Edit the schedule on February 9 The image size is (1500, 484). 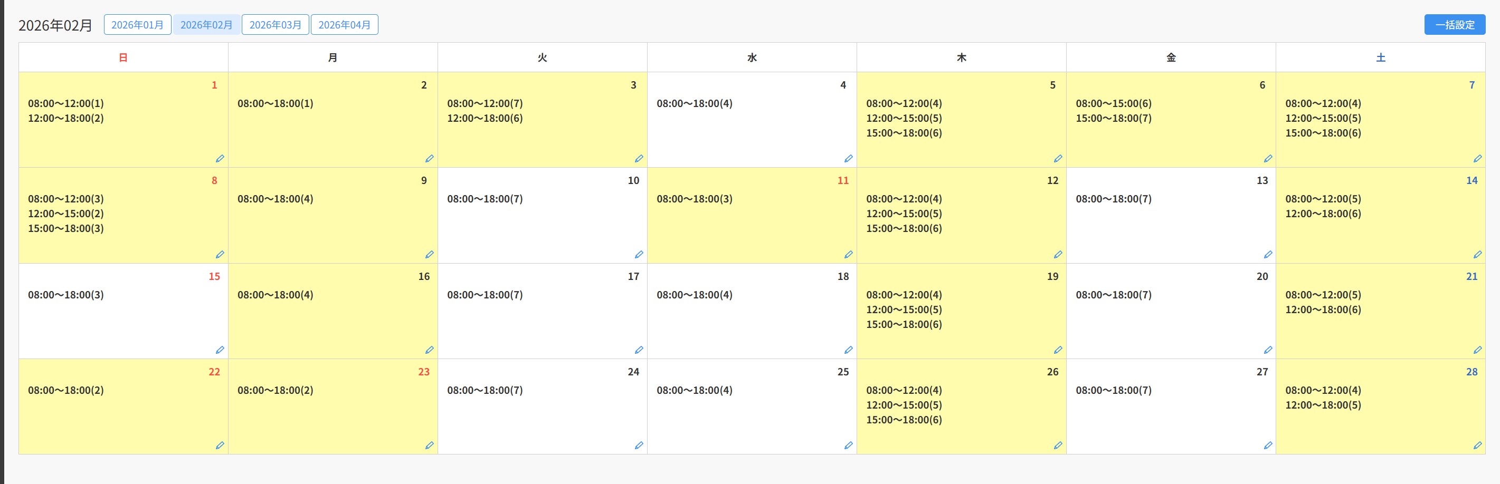pos(429,255)
